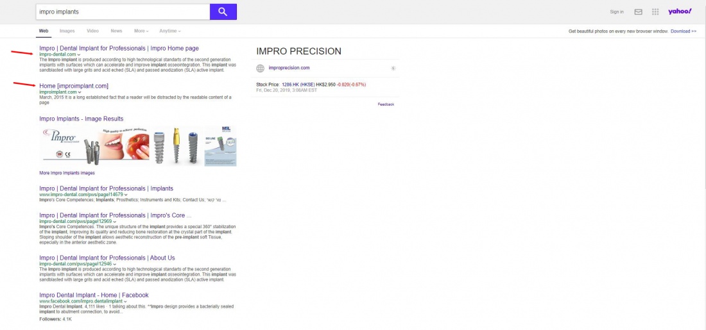Expand the More search category dropdown
706x330 pixels.
(x=141, y=31)
